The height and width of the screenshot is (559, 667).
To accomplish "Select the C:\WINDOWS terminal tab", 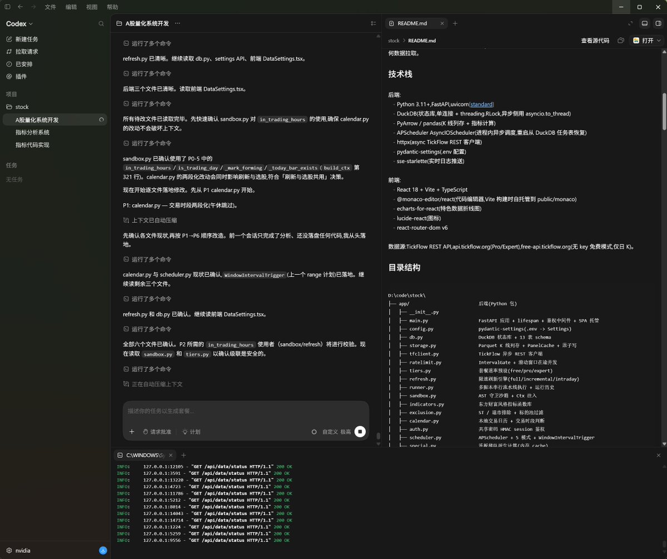I will (x=145, y=455).
